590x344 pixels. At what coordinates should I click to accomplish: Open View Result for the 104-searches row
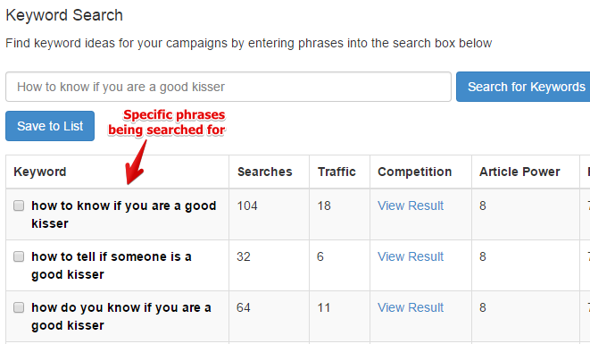click(411, 206)
